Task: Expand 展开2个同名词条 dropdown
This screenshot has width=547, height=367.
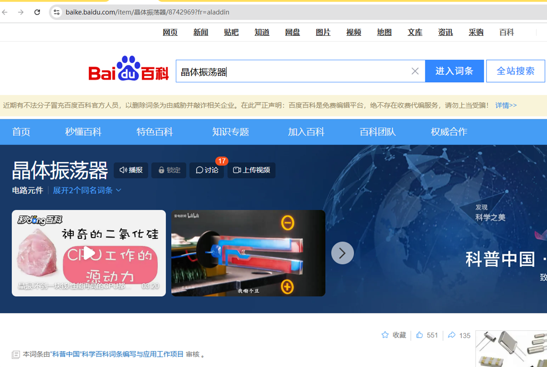Action: pos(87,190)
